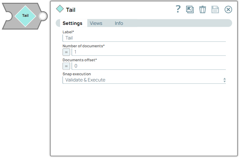Pop out the Tail settings dialog

point(190,10)
